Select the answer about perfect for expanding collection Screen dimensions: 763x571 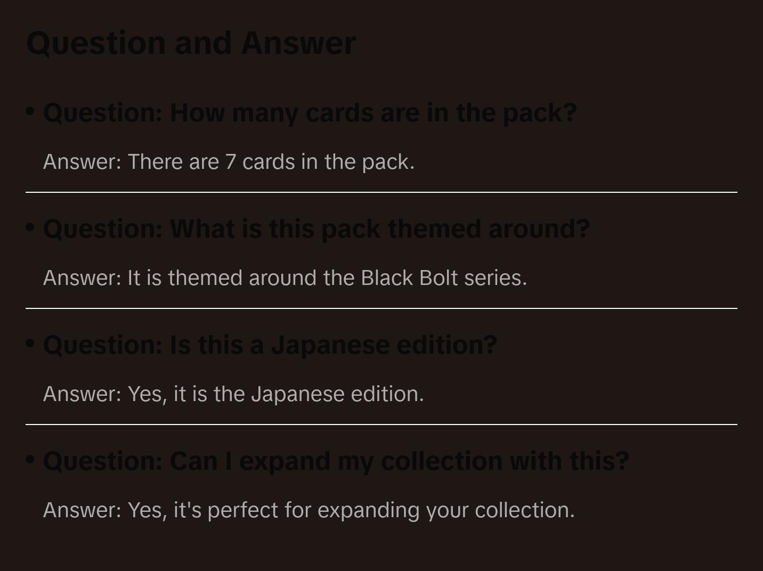(309, 510)
